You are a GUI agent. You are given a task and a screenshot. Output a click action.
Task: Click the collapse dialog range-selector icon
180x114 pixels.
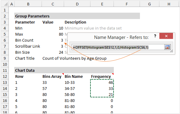tap(167, 47)
